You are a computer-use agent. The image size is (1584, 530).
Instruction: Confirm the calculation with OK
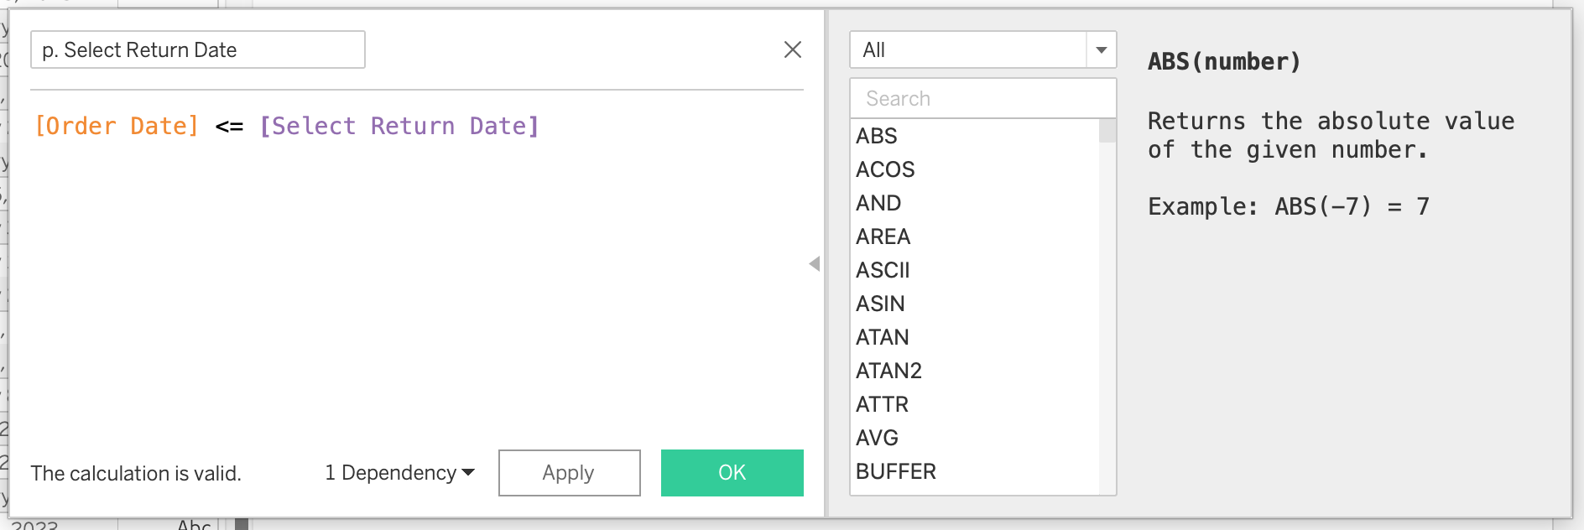tap(732, 473)
